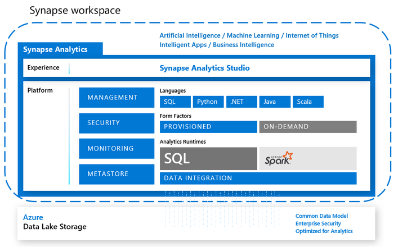Click the large SQL runtime tile
407x247 pixels.
[208, 159]
